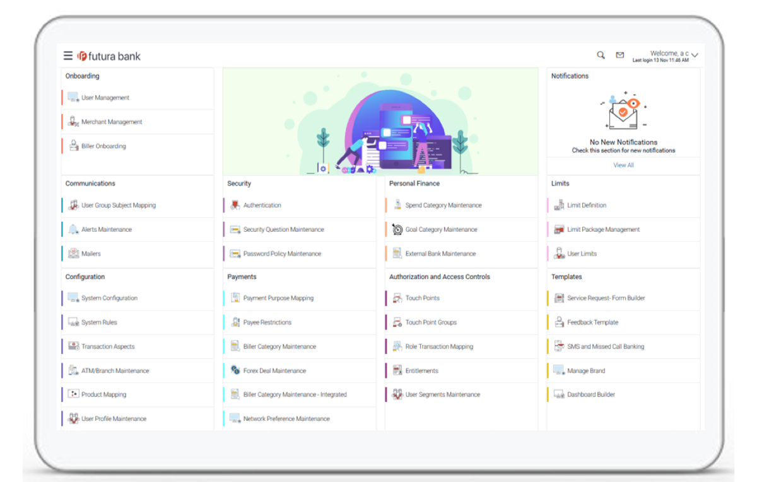
Task: Open Role Transaction Mapping link
Action: [x=439, y=347]
